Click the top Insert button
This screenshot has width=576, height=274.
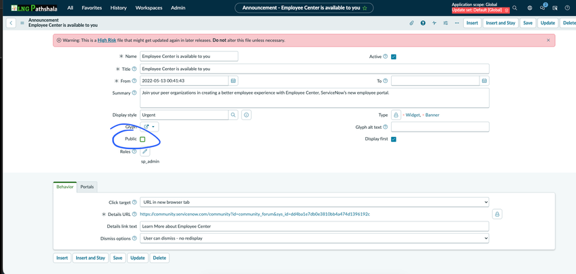pos(472,23)
